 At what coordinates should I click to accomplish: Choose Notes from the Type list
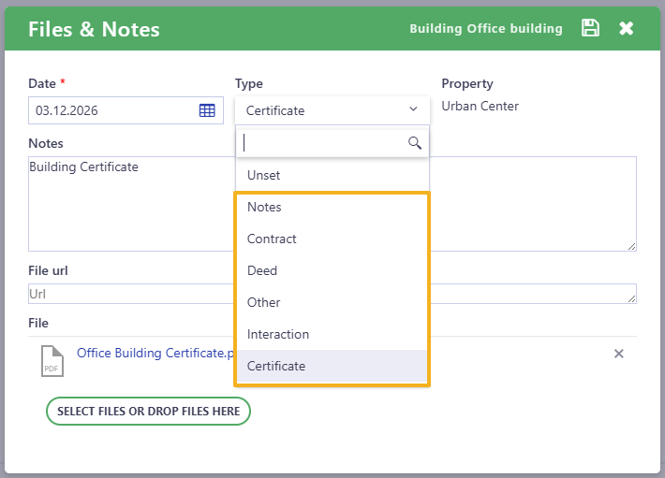pos(332,207)
